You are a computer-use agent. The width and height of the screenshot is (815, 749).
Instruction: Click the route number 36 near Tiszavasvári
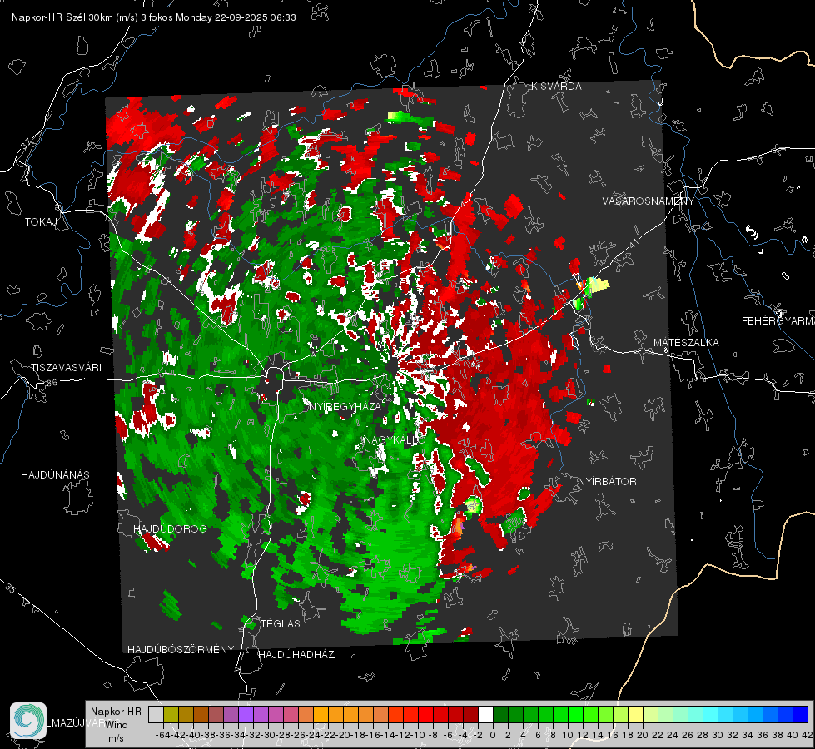[x=52, y=383]
